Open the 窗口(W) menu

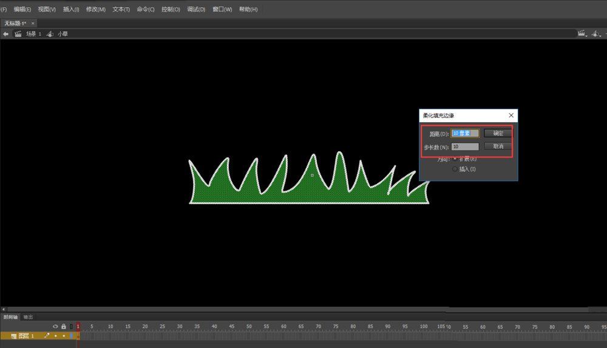pyautogui.click(x=222, y=10)
